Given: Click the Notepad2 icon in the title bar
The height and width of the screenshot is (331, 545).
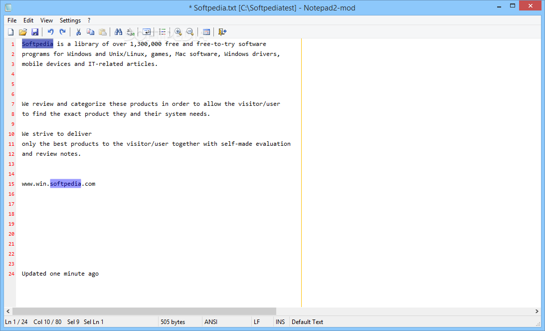Looking at the screenshot, I should tap(8, 7).
